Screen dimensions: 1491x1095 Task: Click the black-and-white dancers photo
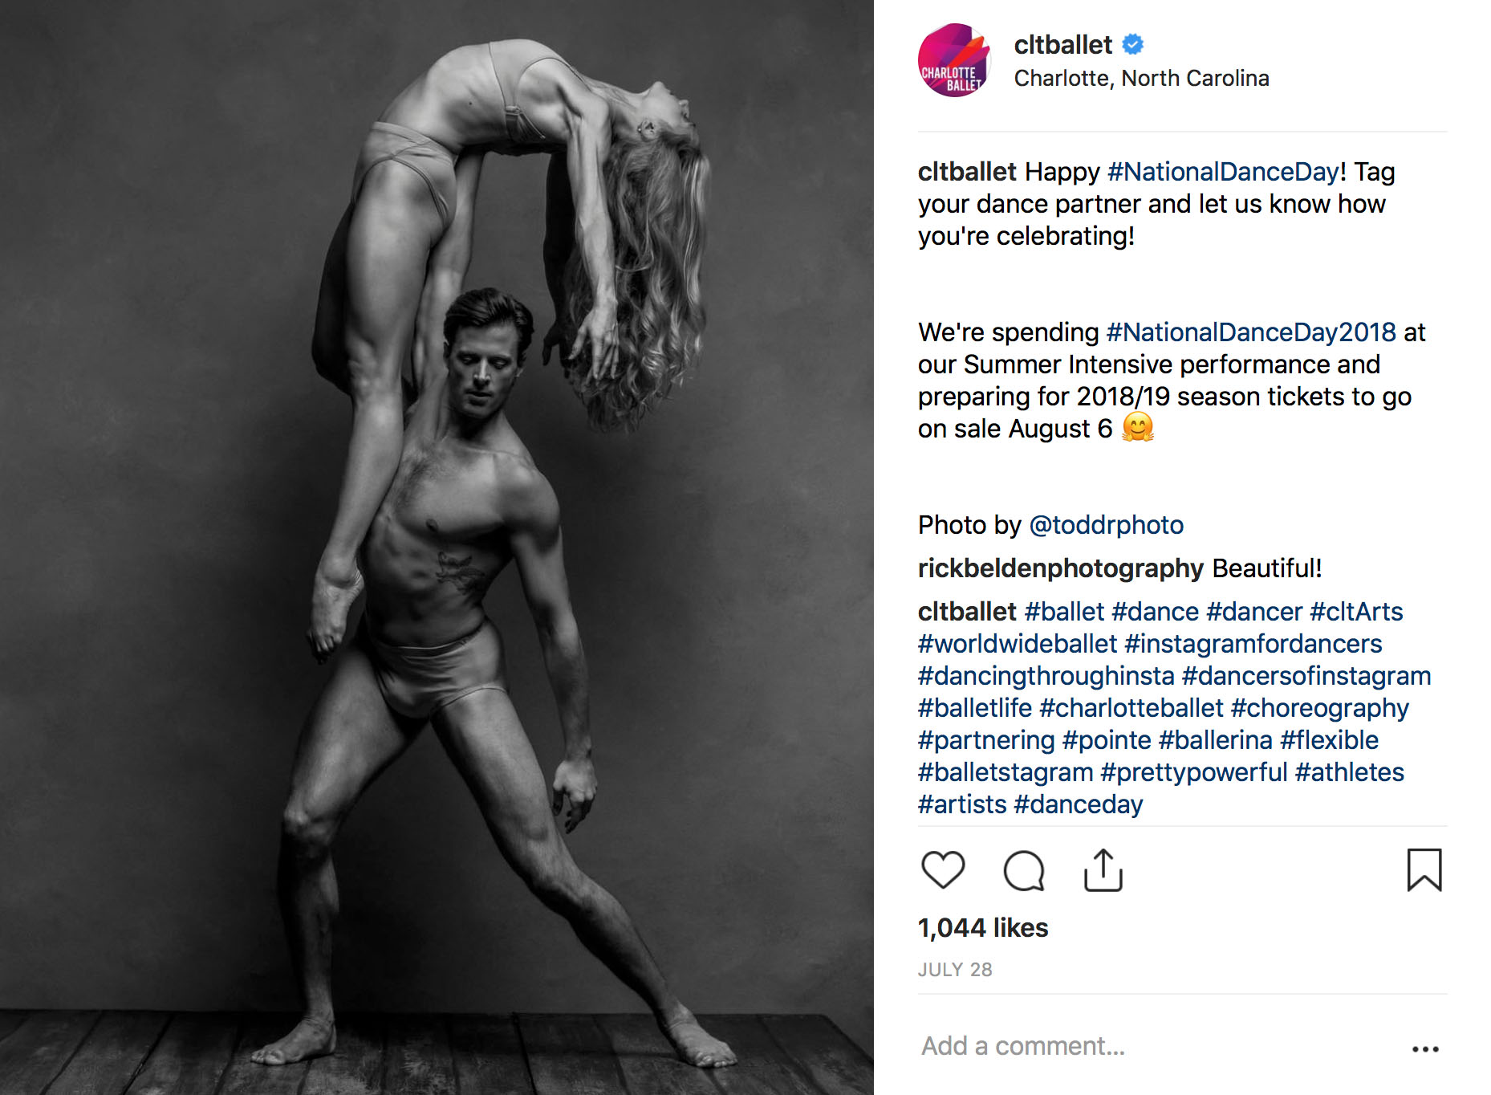pos(437,547)
